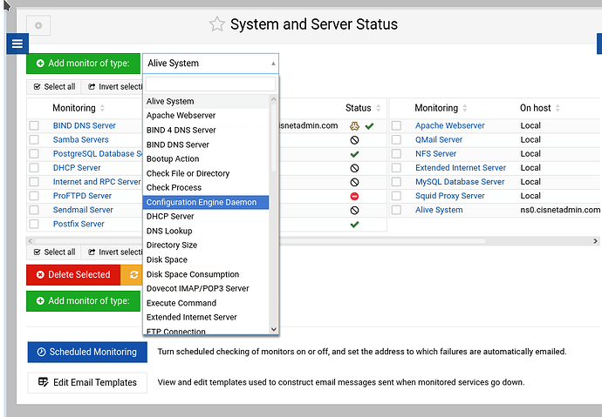Click the not-installed icon for DHCP Server row
Viewport: 602px width, 417px height.
354,168
